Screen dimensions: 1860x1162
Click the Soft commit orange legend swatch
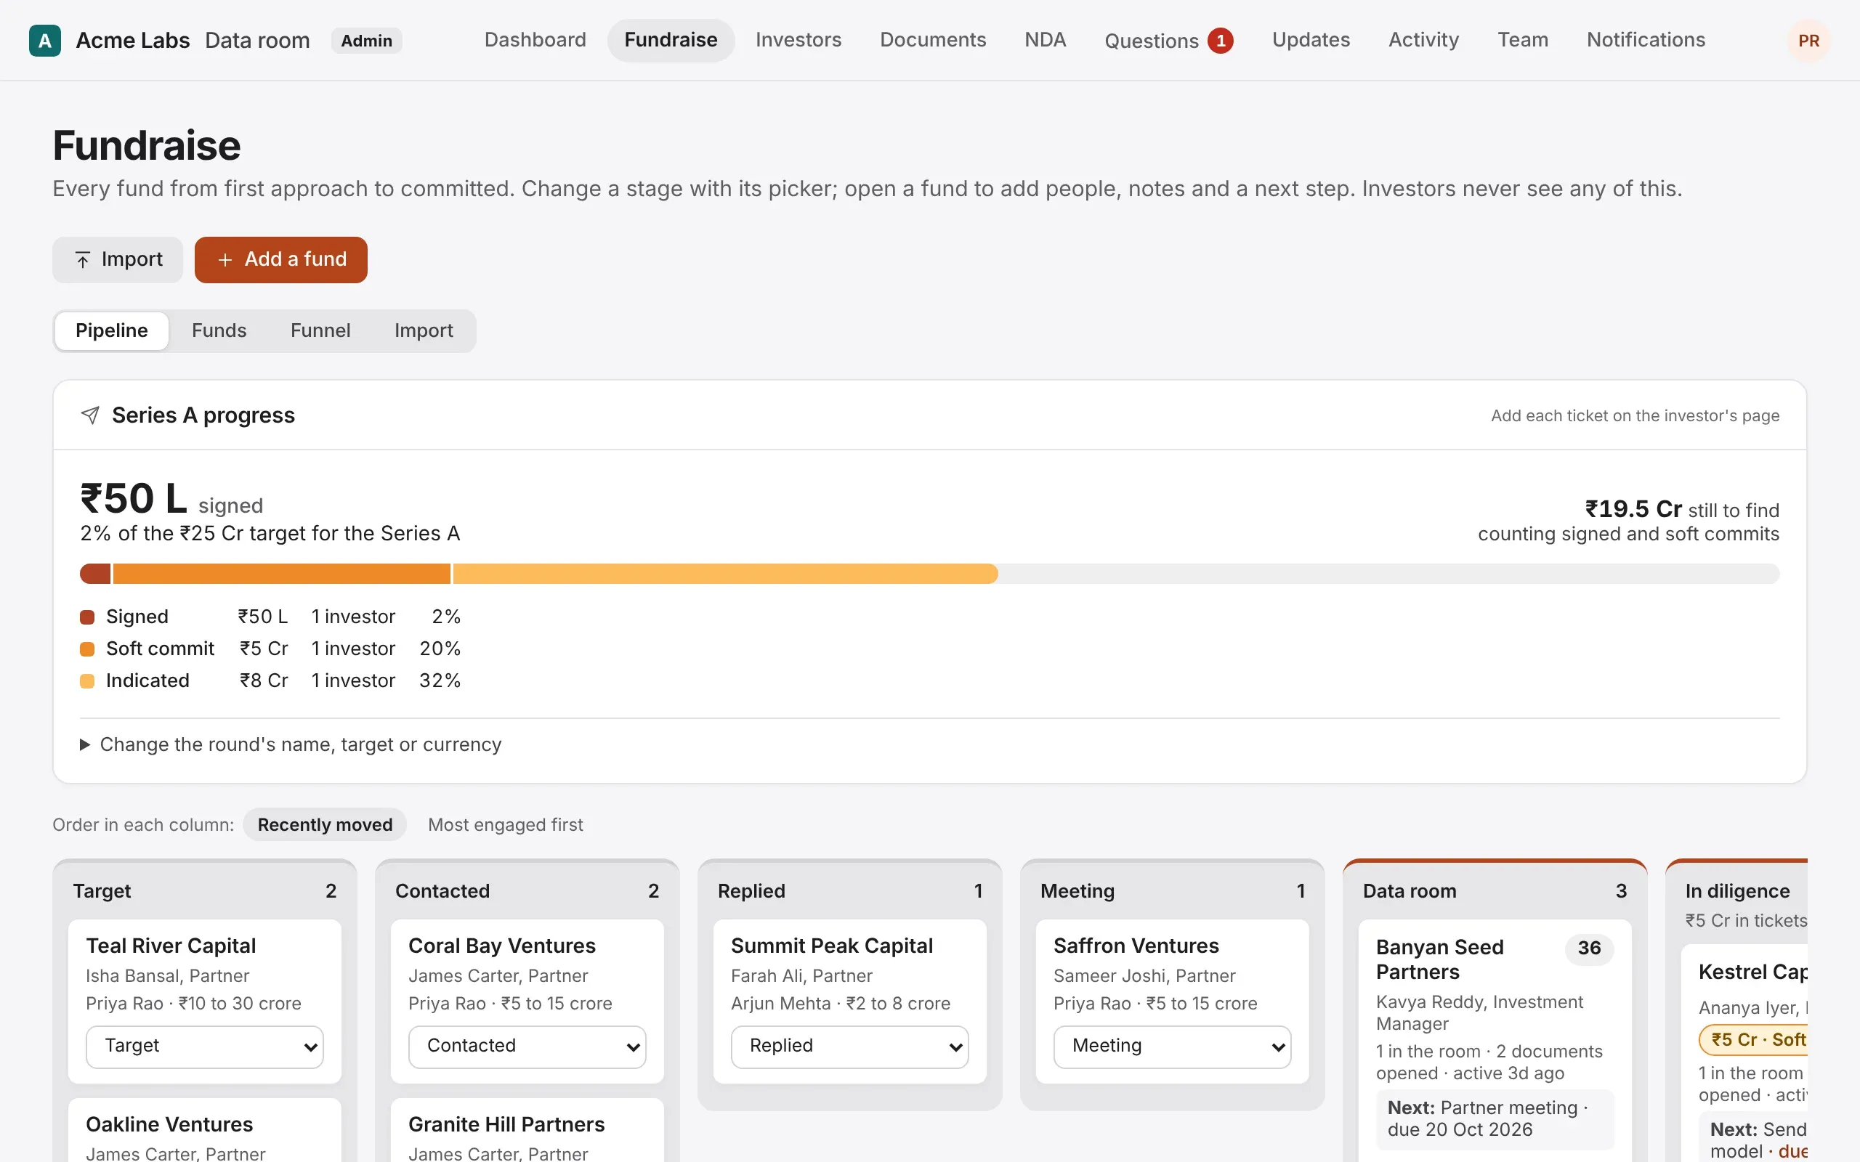coord(87,649)
